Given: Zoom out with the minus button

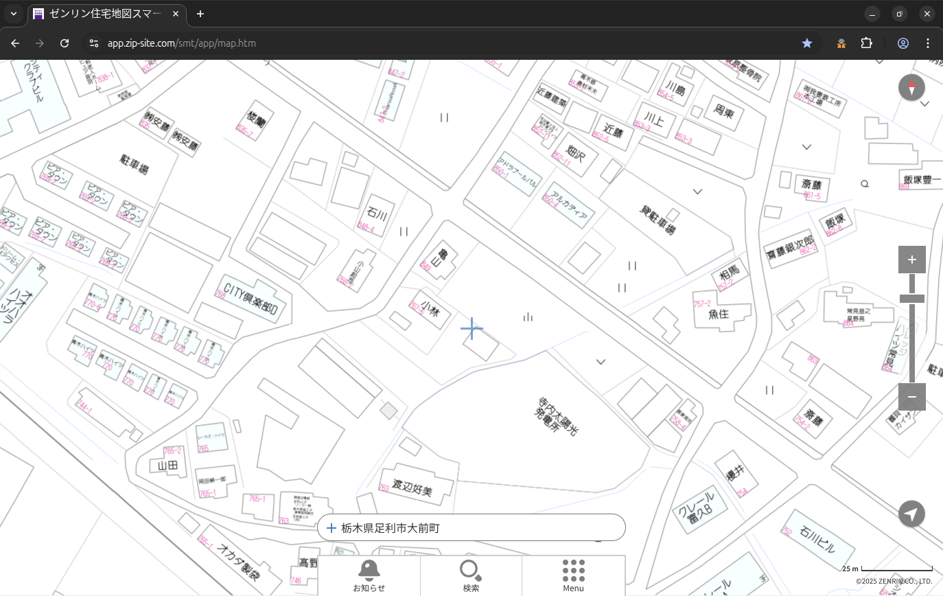Looking at the screenshot, I should click(911, 397).
